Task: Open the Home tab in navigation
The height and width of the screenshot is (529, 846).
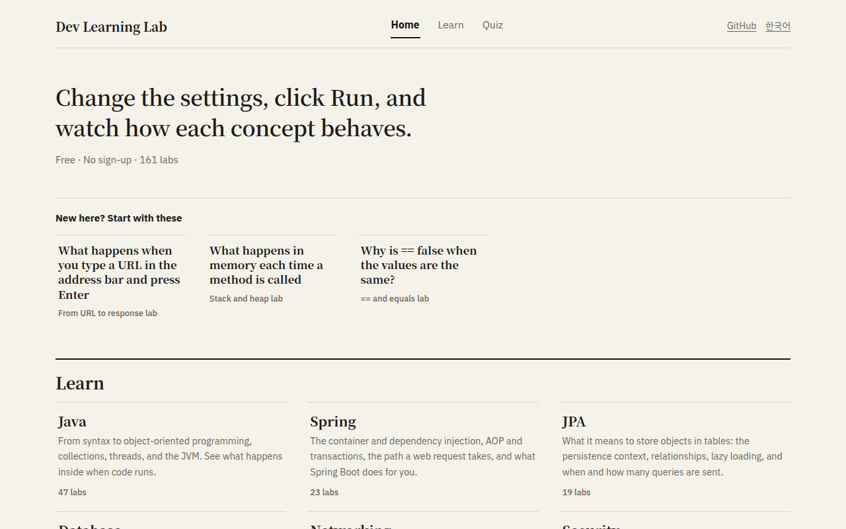Action: (405, 25)
